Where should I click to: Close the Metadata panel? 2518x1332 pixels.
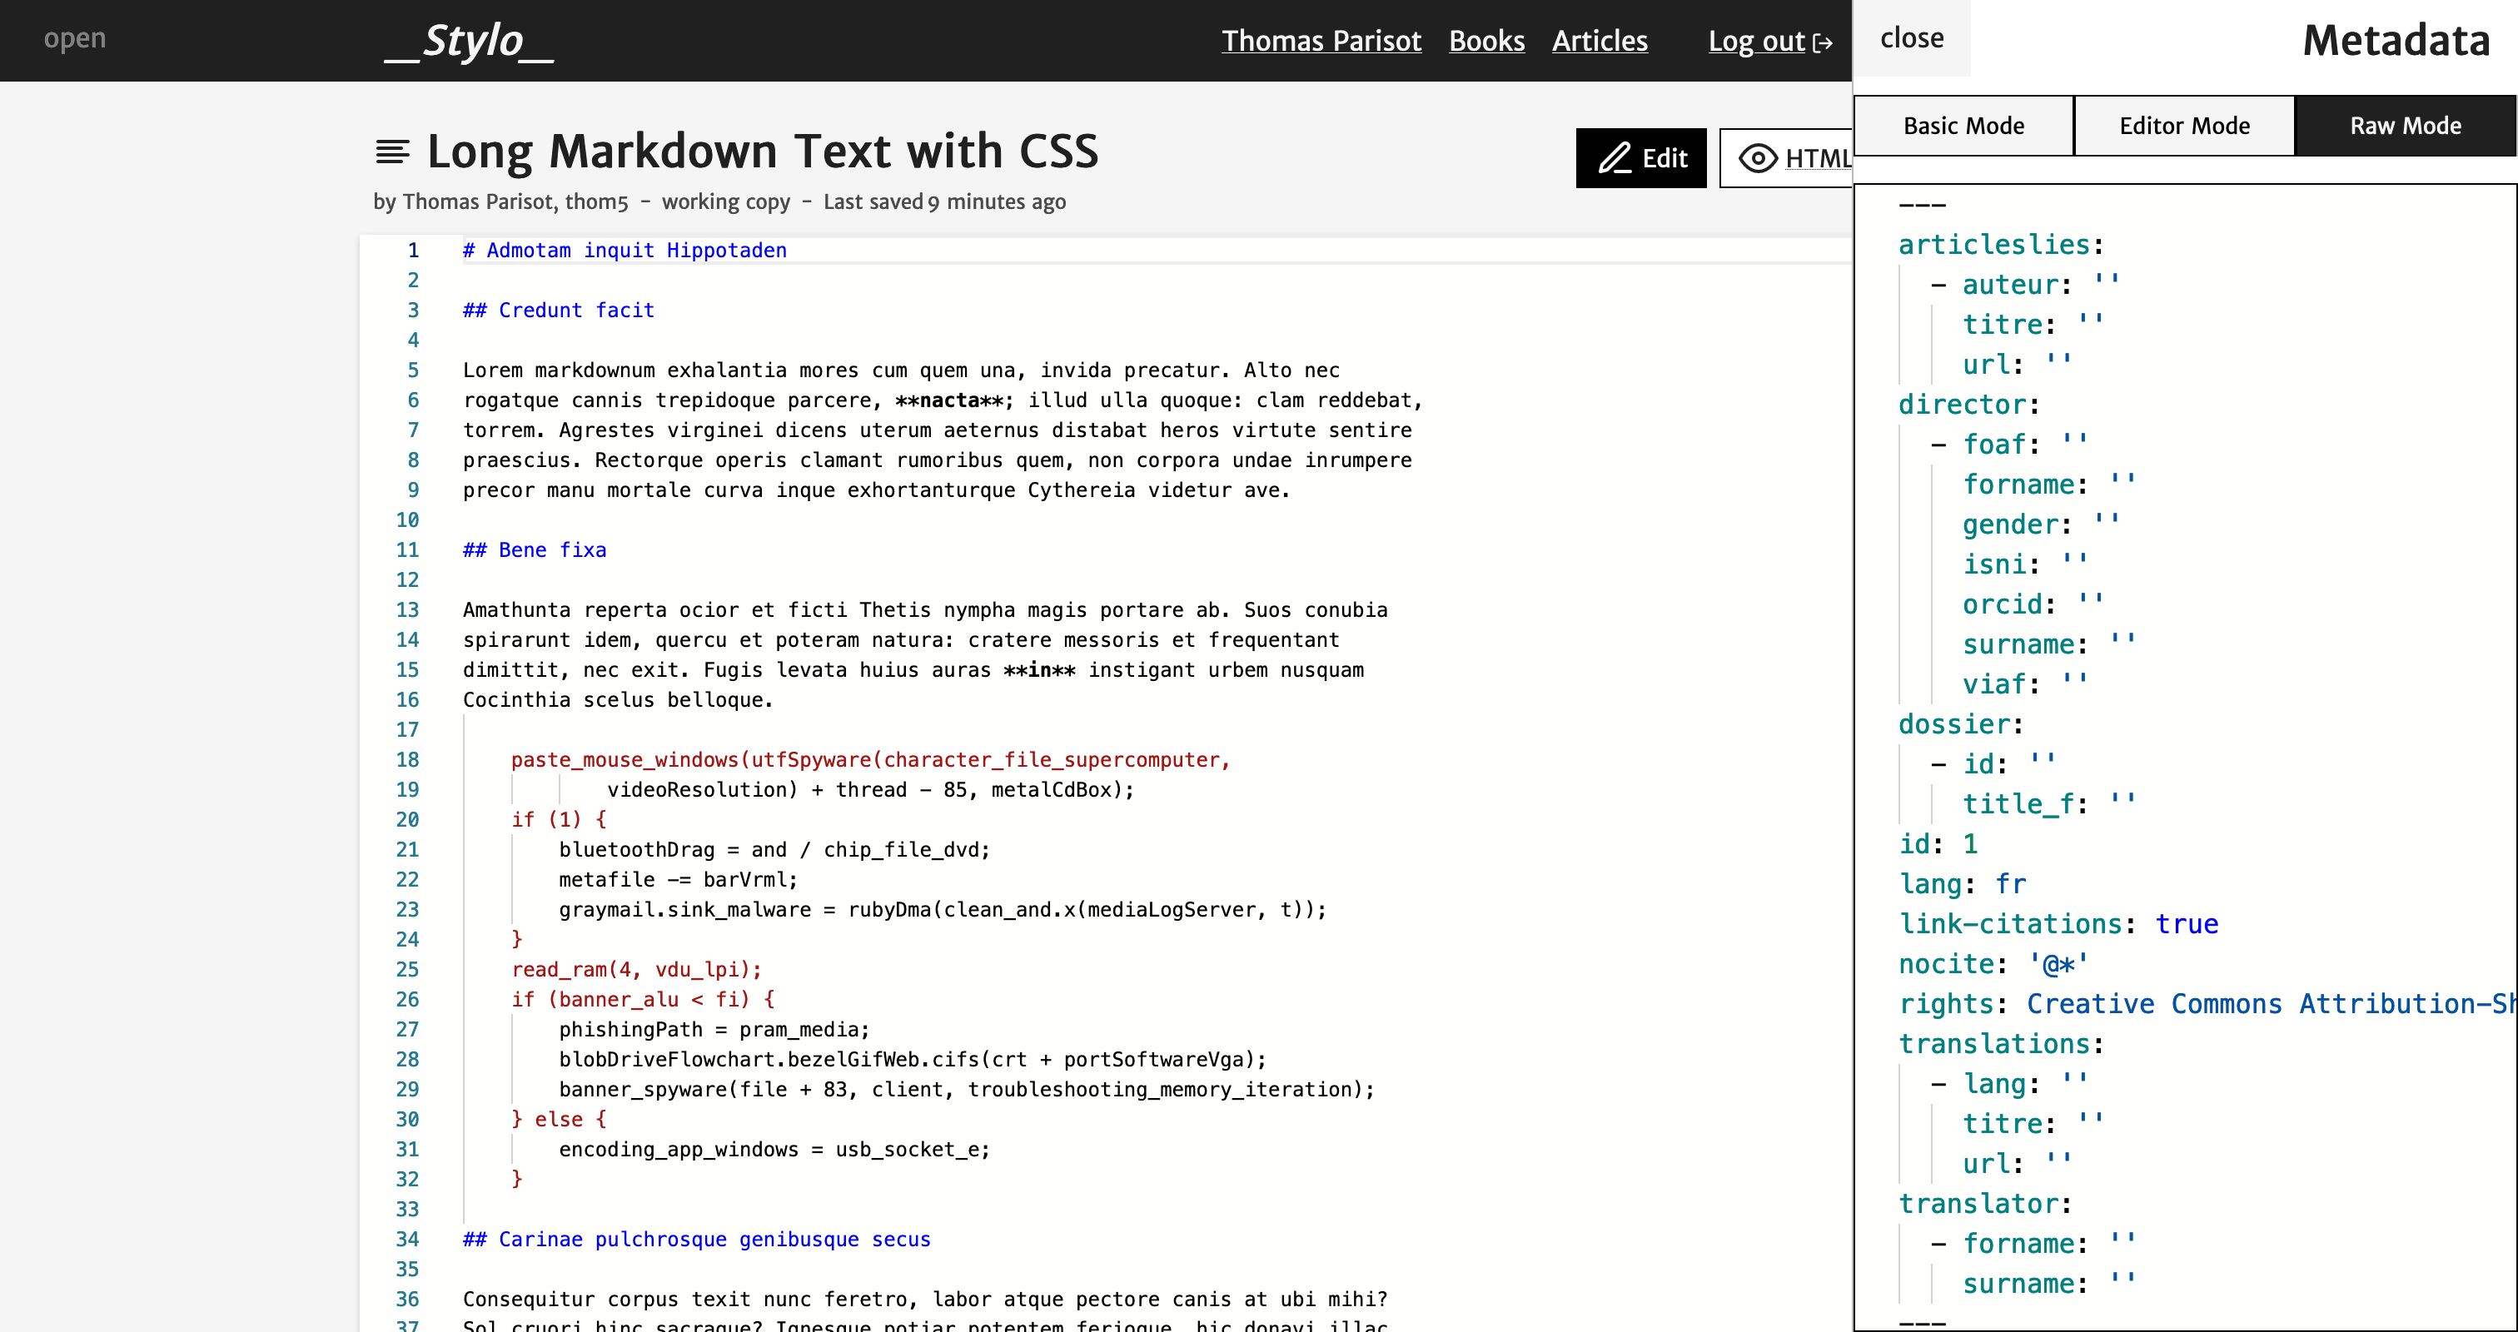pos(1911,38)
